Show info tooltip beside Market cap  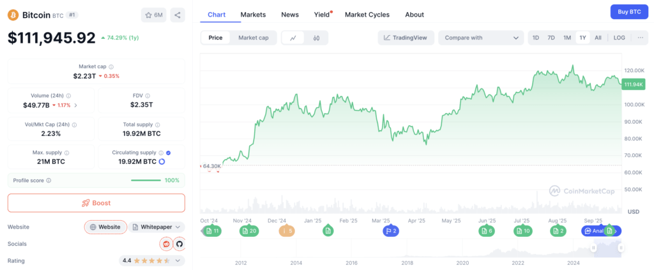click(111, 66)
